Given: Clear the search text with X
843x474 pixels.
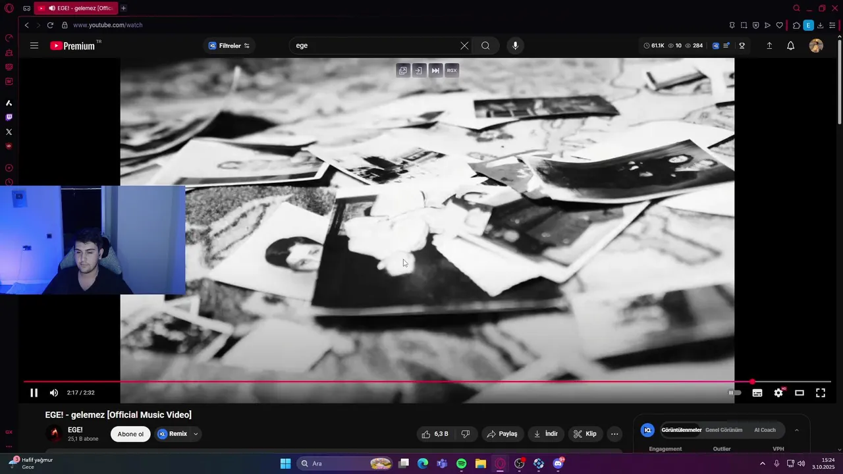Looking at the screenshot, I should click(464, 45).
